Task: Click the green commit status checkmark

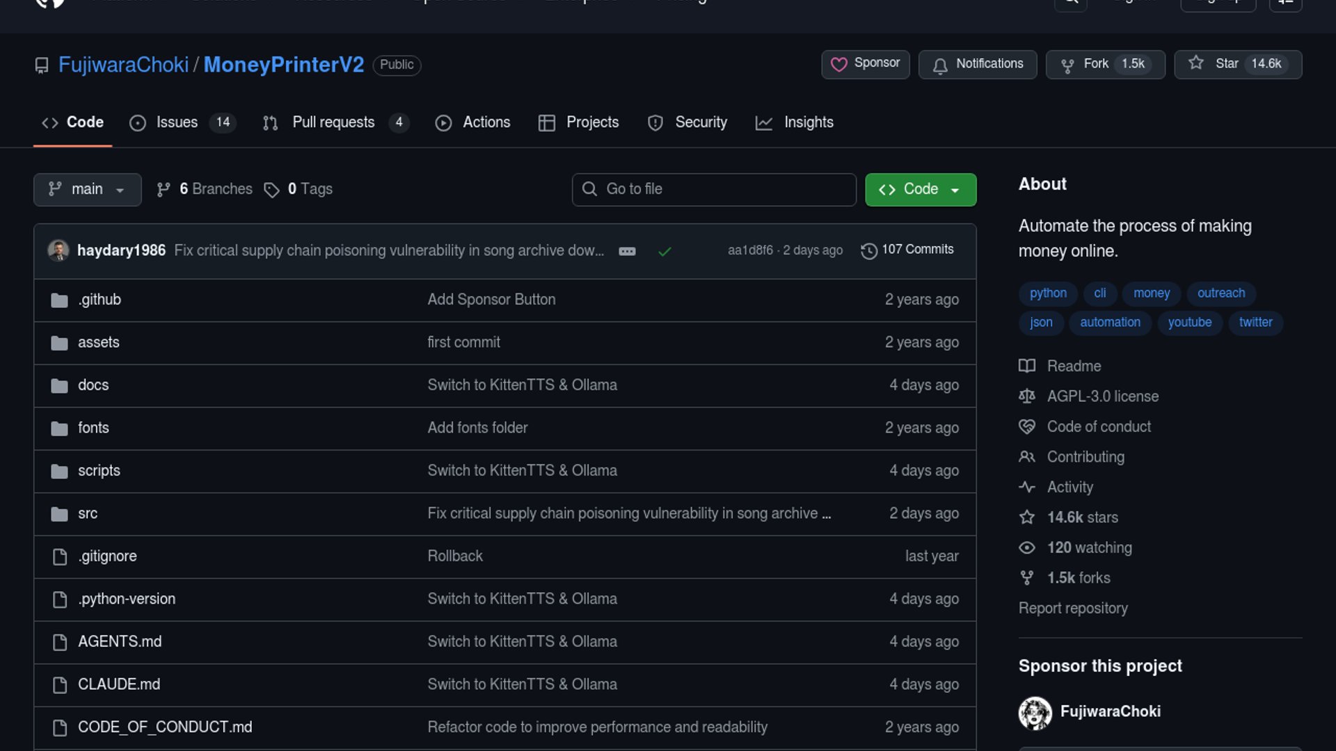Action: click(665, 251)
